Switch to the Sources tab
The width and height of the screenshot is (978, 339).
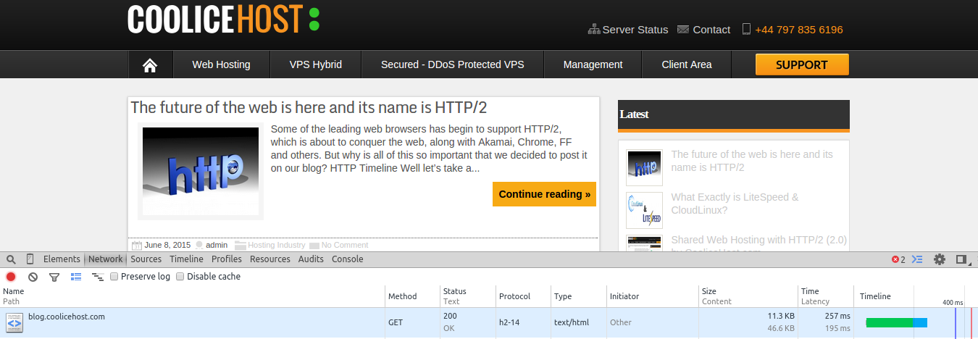[x=146, y=259]
